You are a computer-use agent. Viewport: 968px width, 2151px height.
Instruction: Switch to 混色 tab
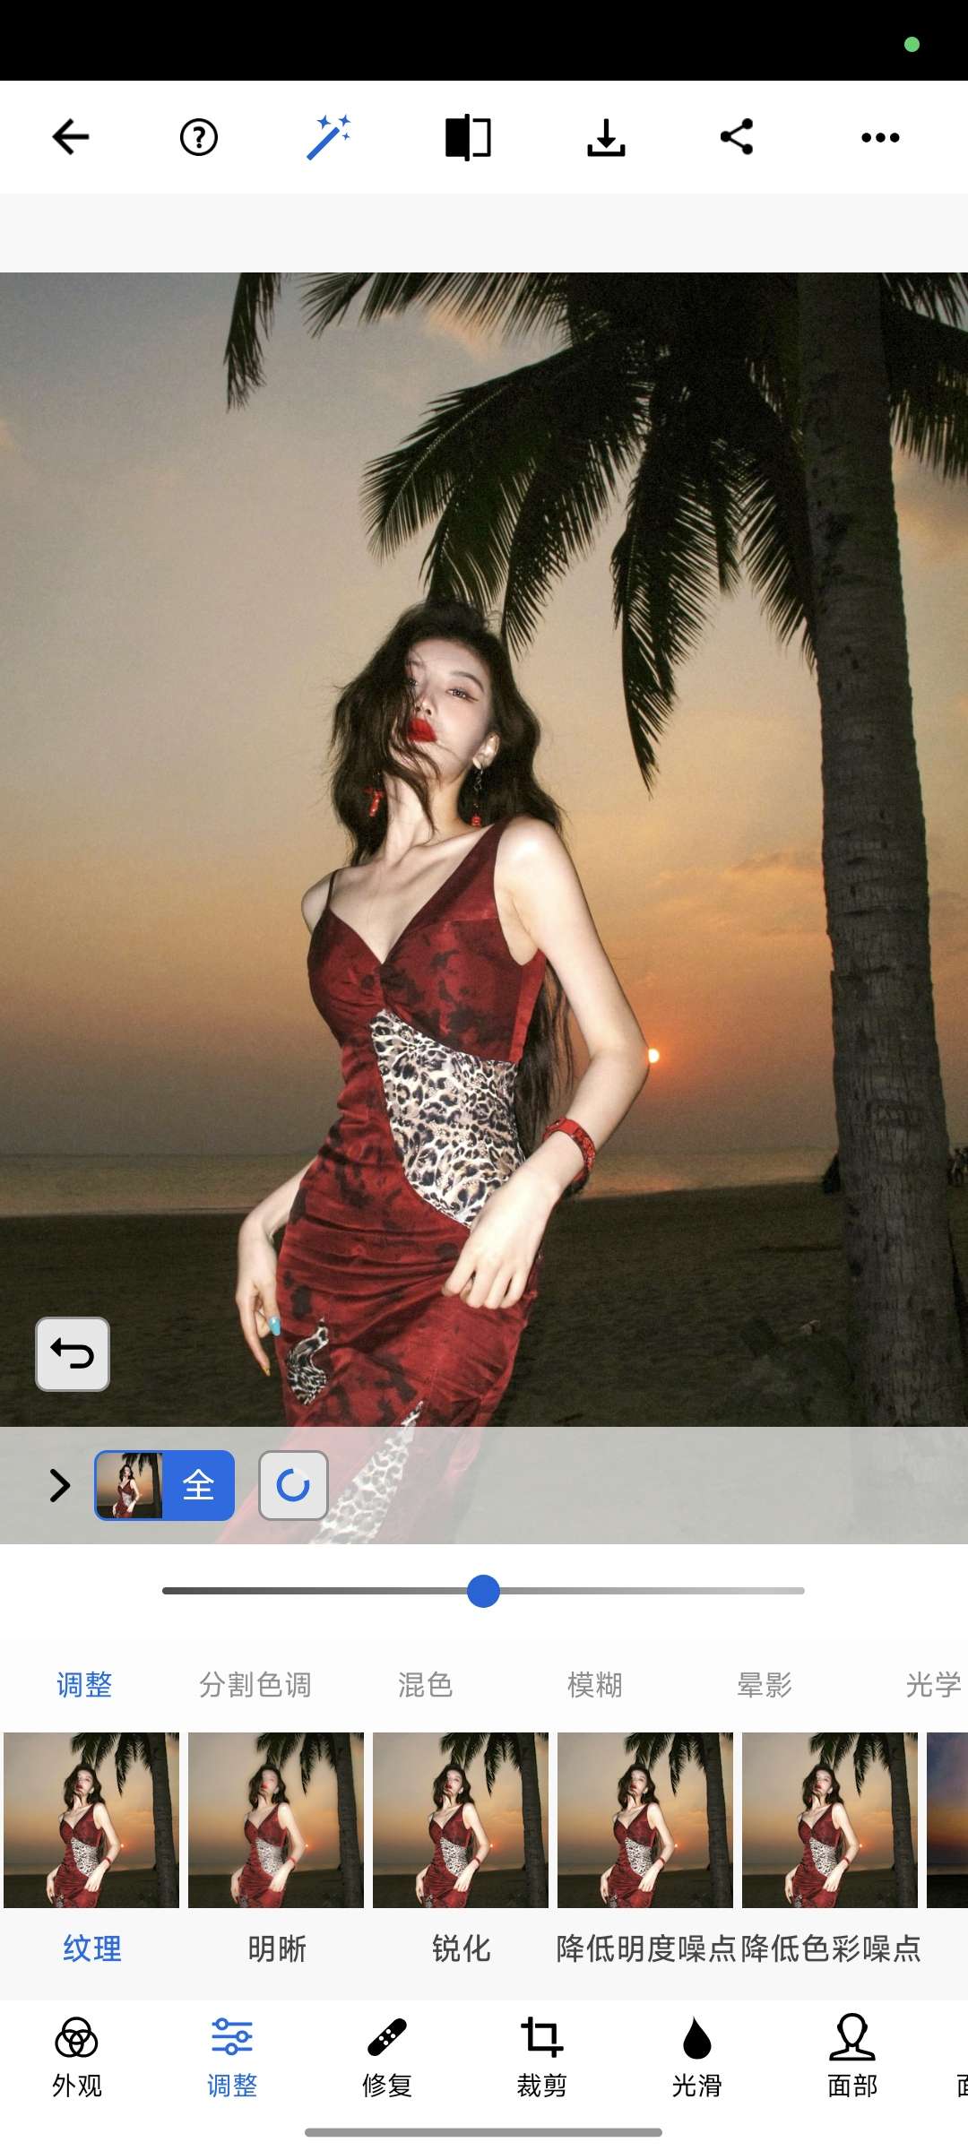425,1685
